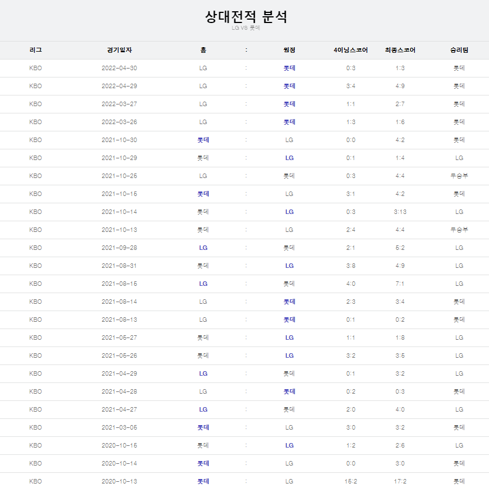Click final score 3:2 in 2021-04-29 row
The image size is (489, 488).
tap(400, 373)
